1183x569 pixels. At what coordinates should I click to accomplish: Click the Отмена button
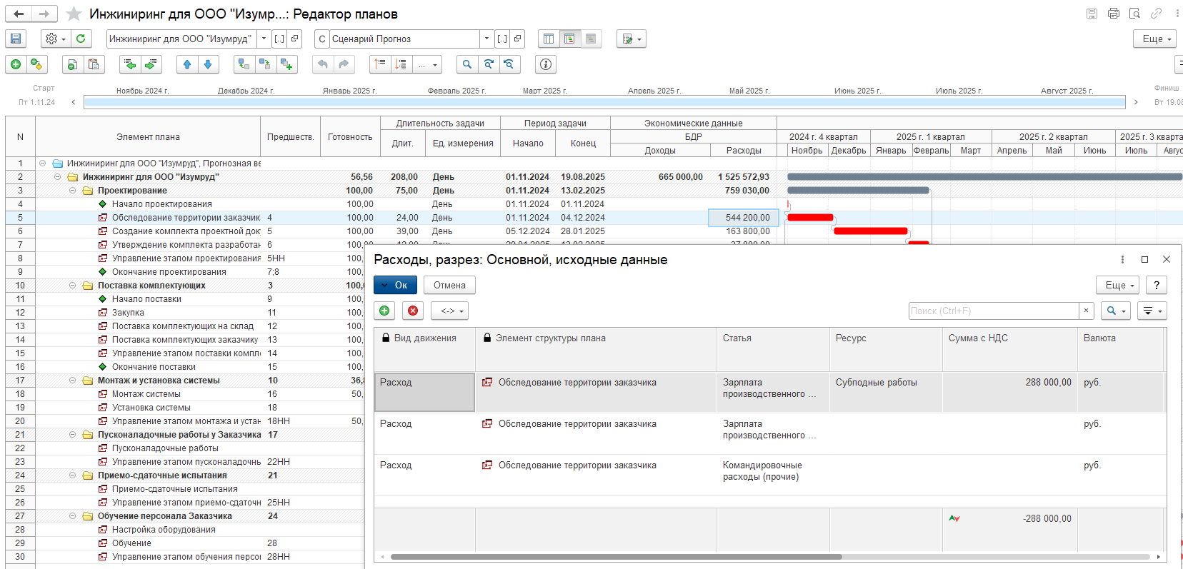click(449, 286)
